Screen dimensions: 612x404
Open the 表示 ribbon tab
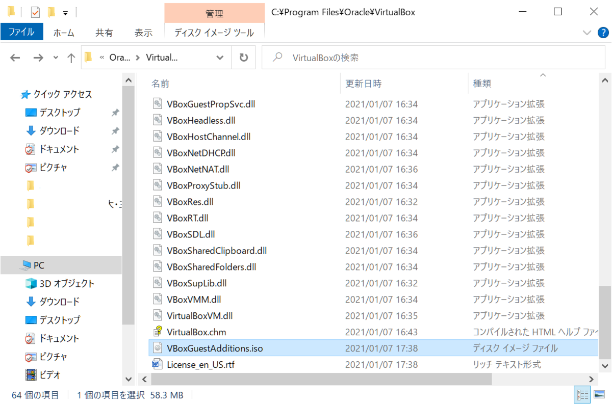coord(143,33)
